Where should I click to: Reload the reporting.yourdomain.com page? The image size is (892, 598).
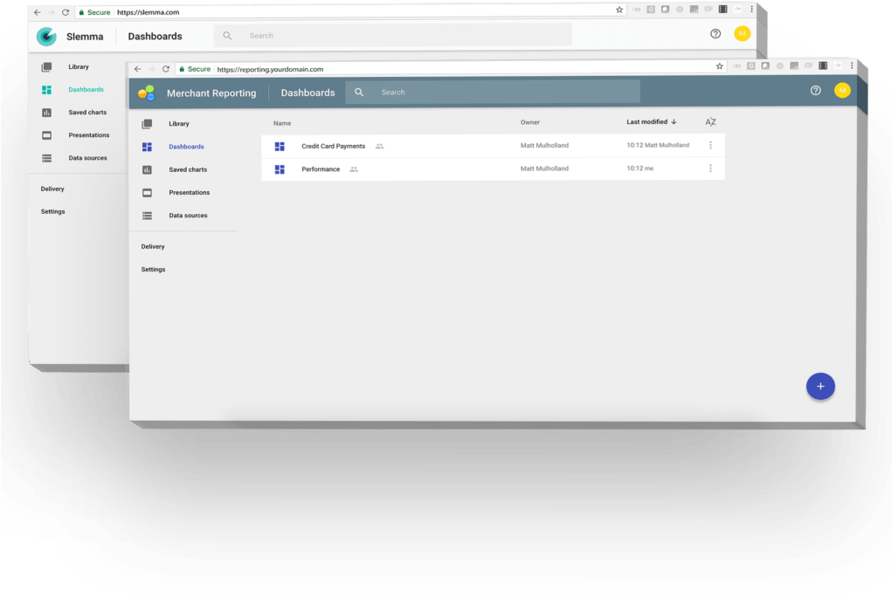pos(166,69)
